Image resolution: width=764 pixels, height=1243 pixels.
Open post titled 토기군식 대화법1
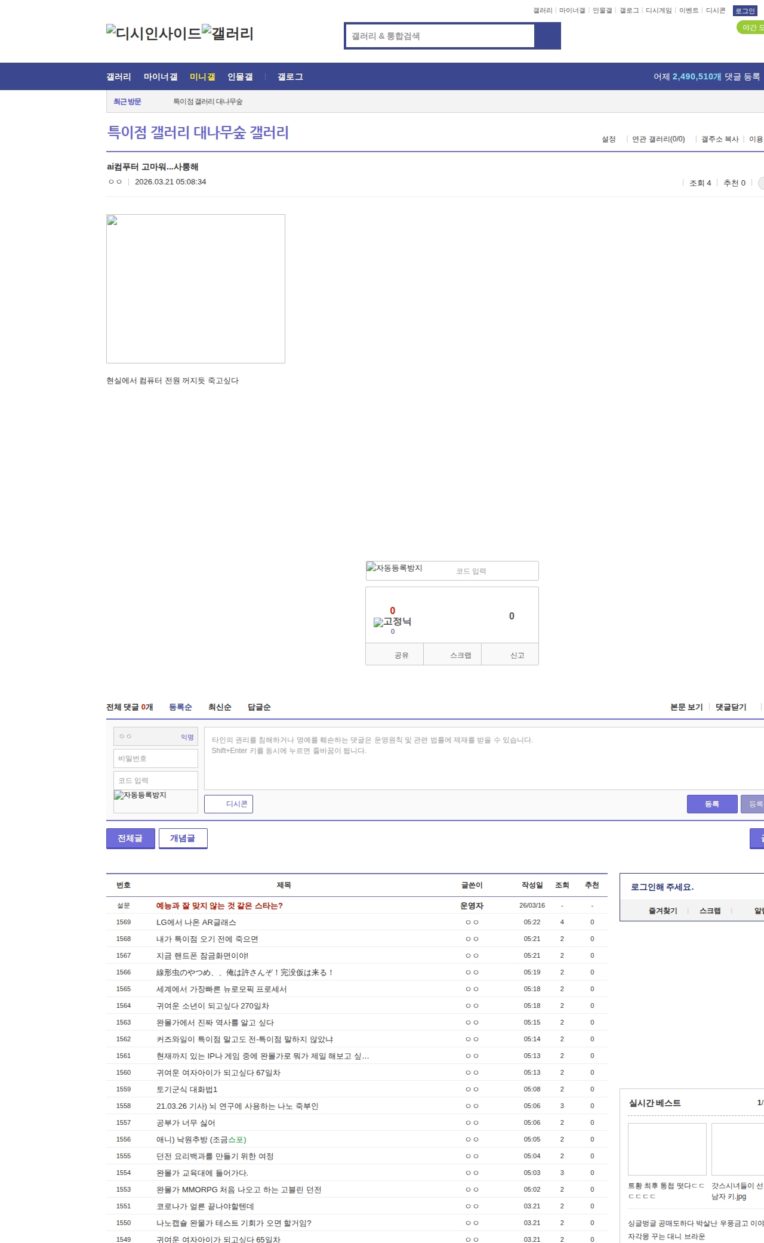pyautogui.click(x=187, y=1089)
